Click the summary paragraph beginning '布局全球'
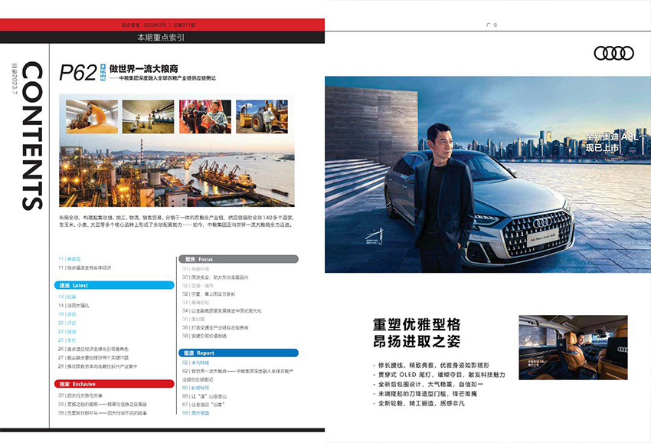Screen dimensions: 651x443 177,221
